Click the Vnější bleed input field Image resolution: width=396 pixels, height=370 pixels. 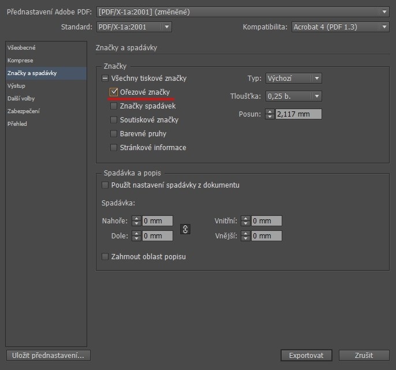(x=267, y=236)
